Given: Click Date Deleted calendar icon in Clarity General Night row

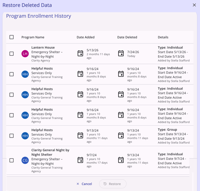Looking at the screenshot, I should point(121,160).
